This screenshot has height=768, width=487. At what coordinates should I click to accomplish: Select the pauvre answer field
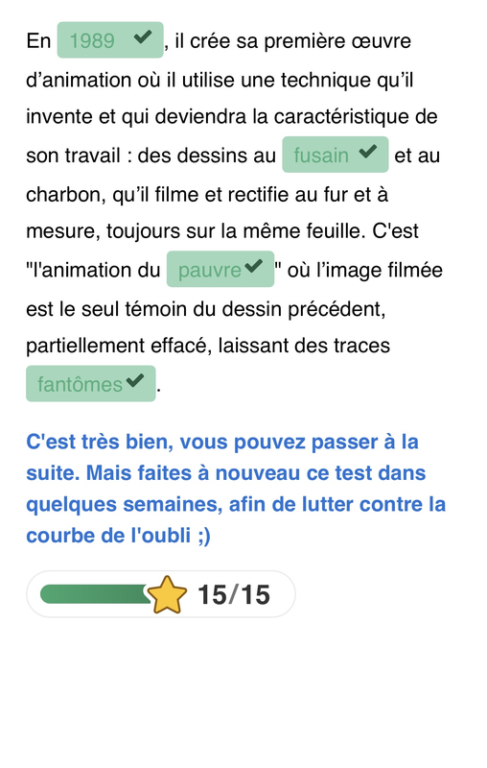[x=220, y=269]
